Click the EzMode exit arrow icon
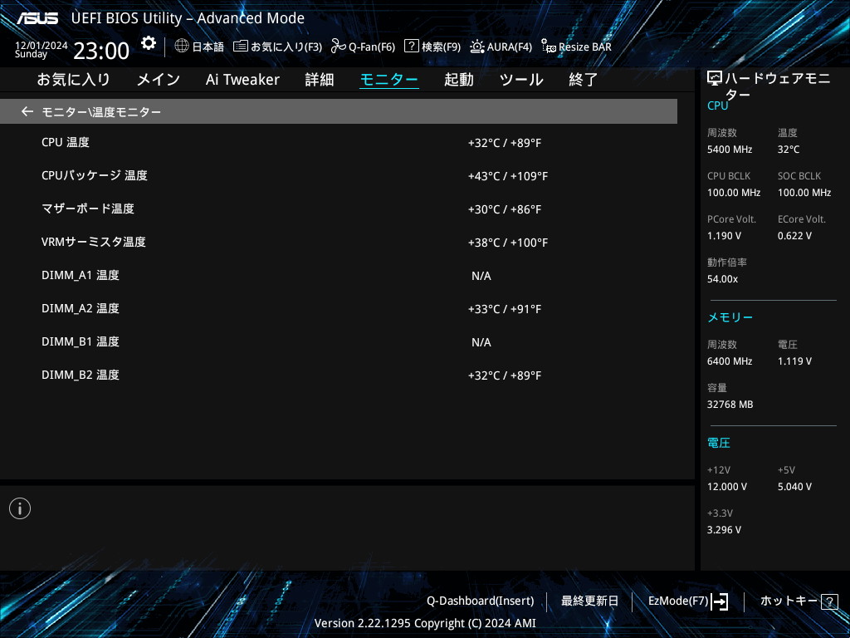The width and height of the screenshot is (850, 638). pyautogui.click(x=720, y=601)
